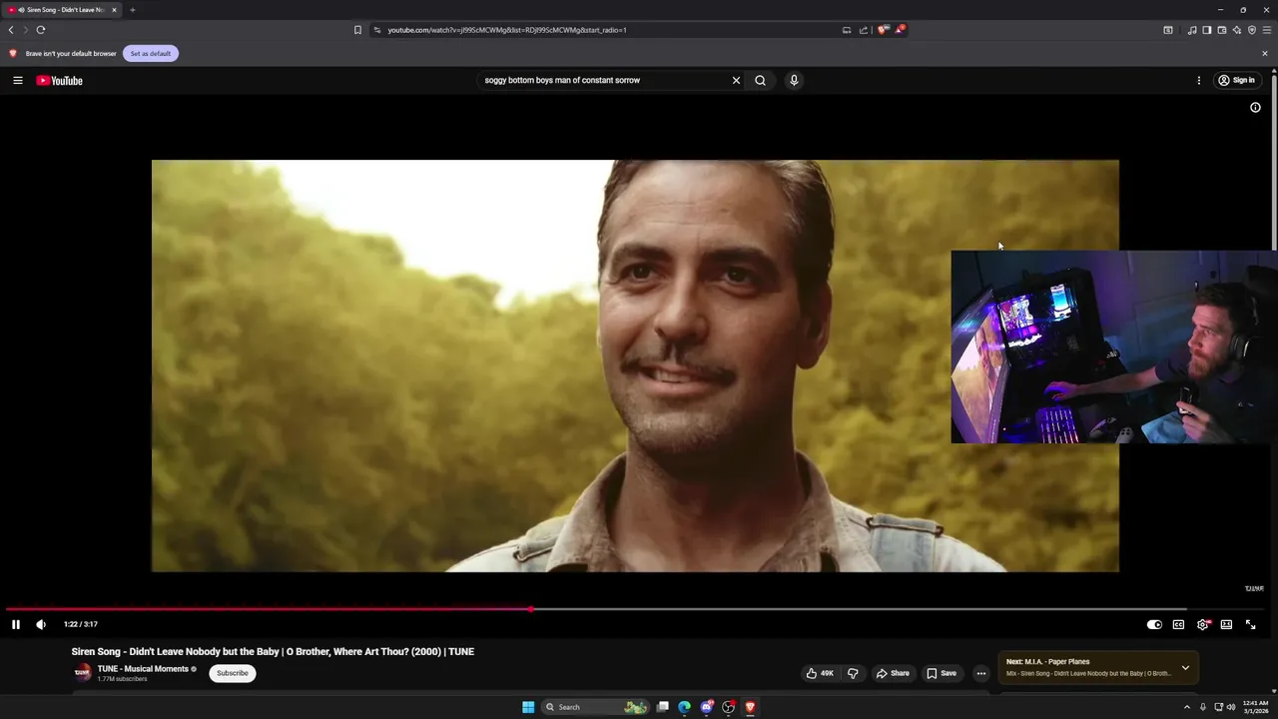This screenshot has height=719, width=1278.
Task: Click the TUNE channel avatar
Action: (x=83, y=673)
